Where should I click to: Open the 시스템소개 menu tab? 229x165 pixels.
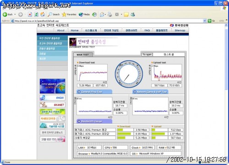[91, 30]
